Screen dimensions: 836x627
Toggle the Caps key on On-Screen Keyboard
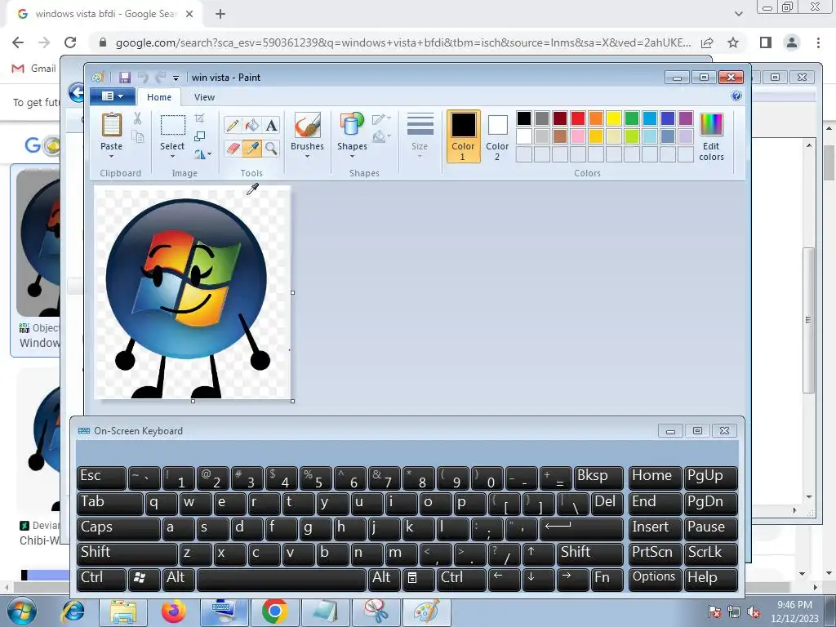(118, 528)
